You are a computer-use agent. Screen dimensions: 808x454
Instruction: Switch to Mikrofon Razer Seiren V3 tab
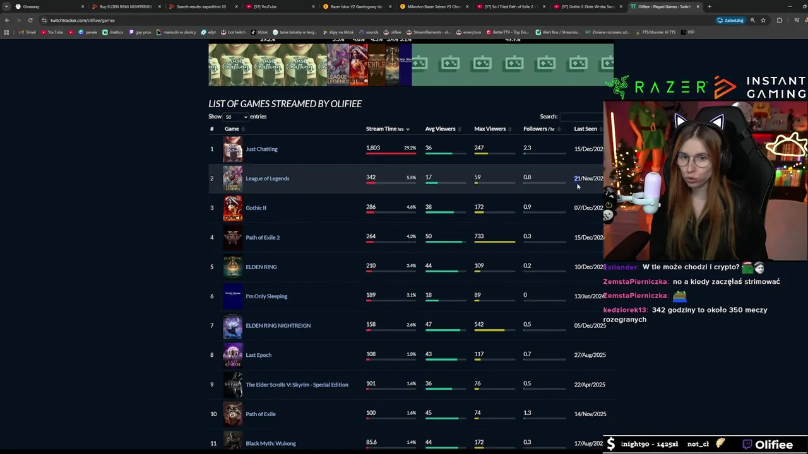point(434,6)
